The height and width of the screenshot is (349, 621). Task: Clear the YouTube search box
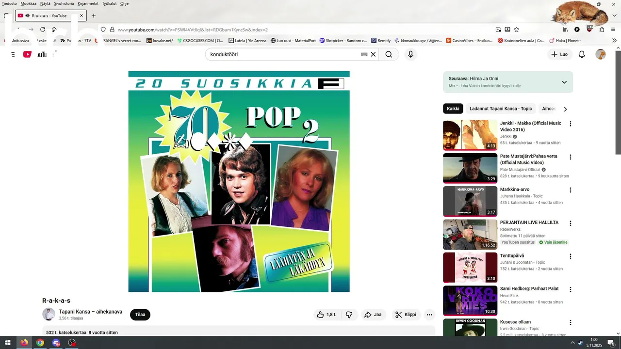point(373,54)
